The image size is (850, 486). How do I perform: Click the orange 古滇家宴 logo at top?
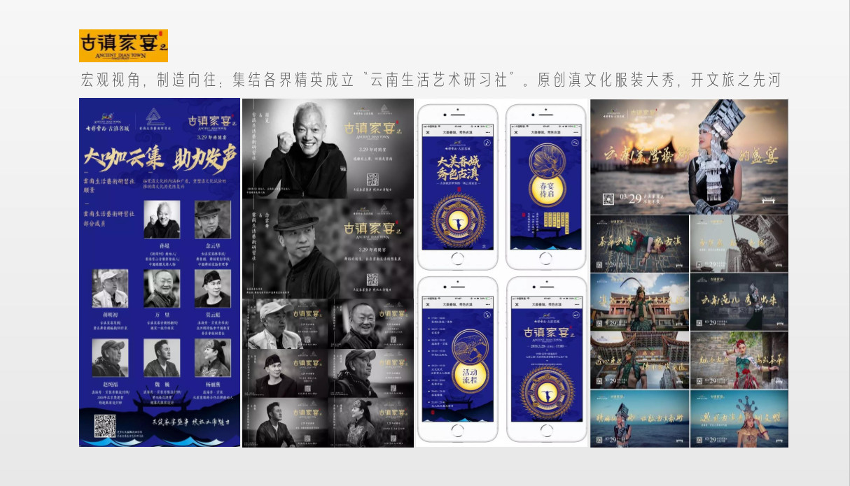(x=123, y=45)
